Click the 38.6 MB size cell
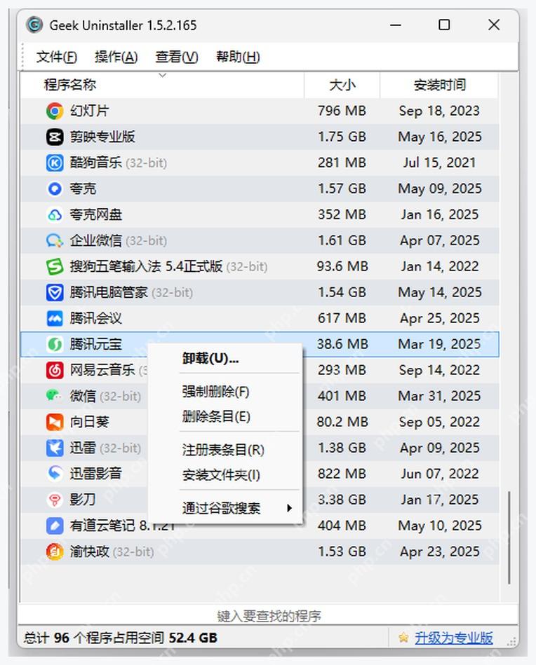 point(342,344)
